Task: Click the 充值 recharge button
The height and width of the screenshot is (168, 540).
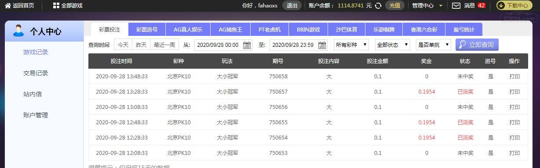Action: click(395, 6)
